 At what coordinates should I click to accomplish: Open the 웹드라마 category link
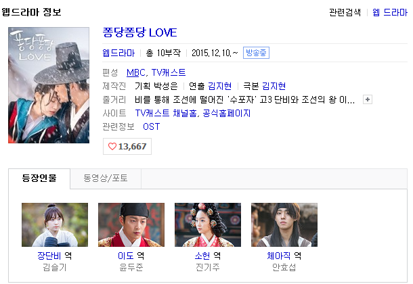pos(118,53)
